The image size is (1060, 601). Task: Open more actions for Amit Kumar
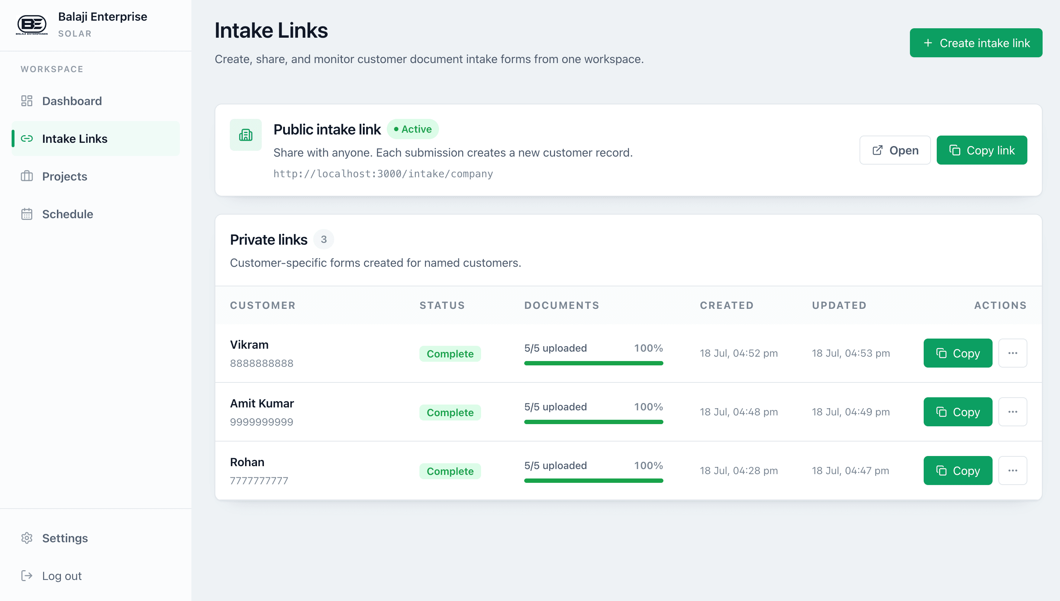(x=1013, y=412)
